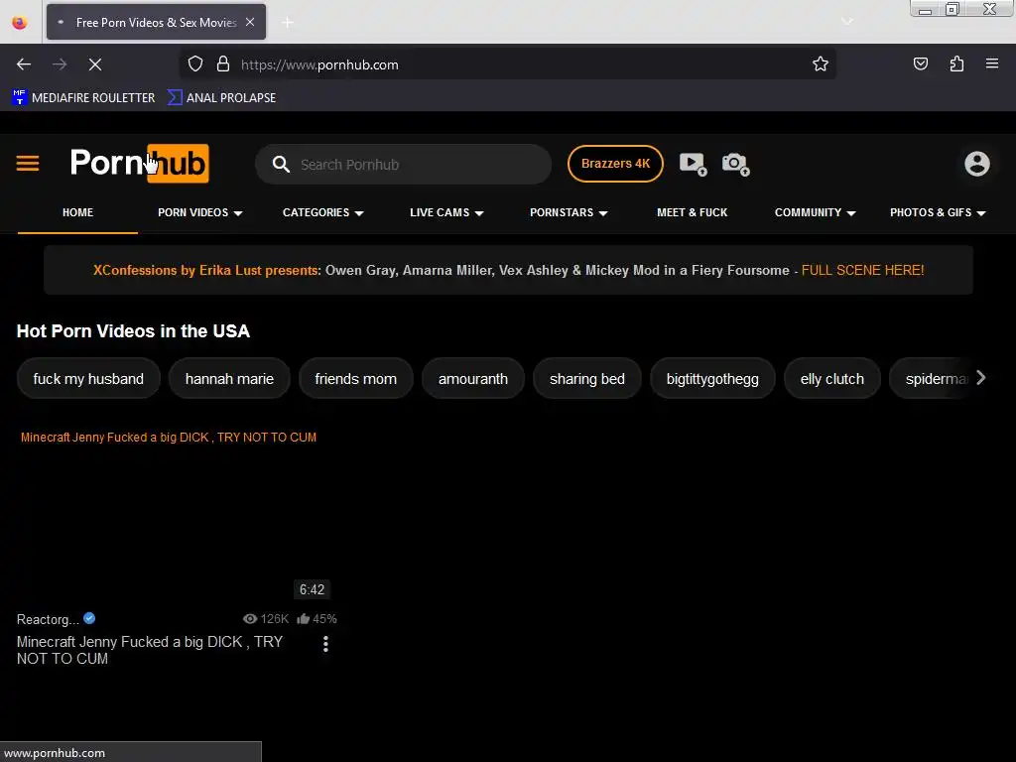The height and width of the screenshot is (762, 1016).
Task: Click the browser forward arrow
Action: (x=60, y=64)
